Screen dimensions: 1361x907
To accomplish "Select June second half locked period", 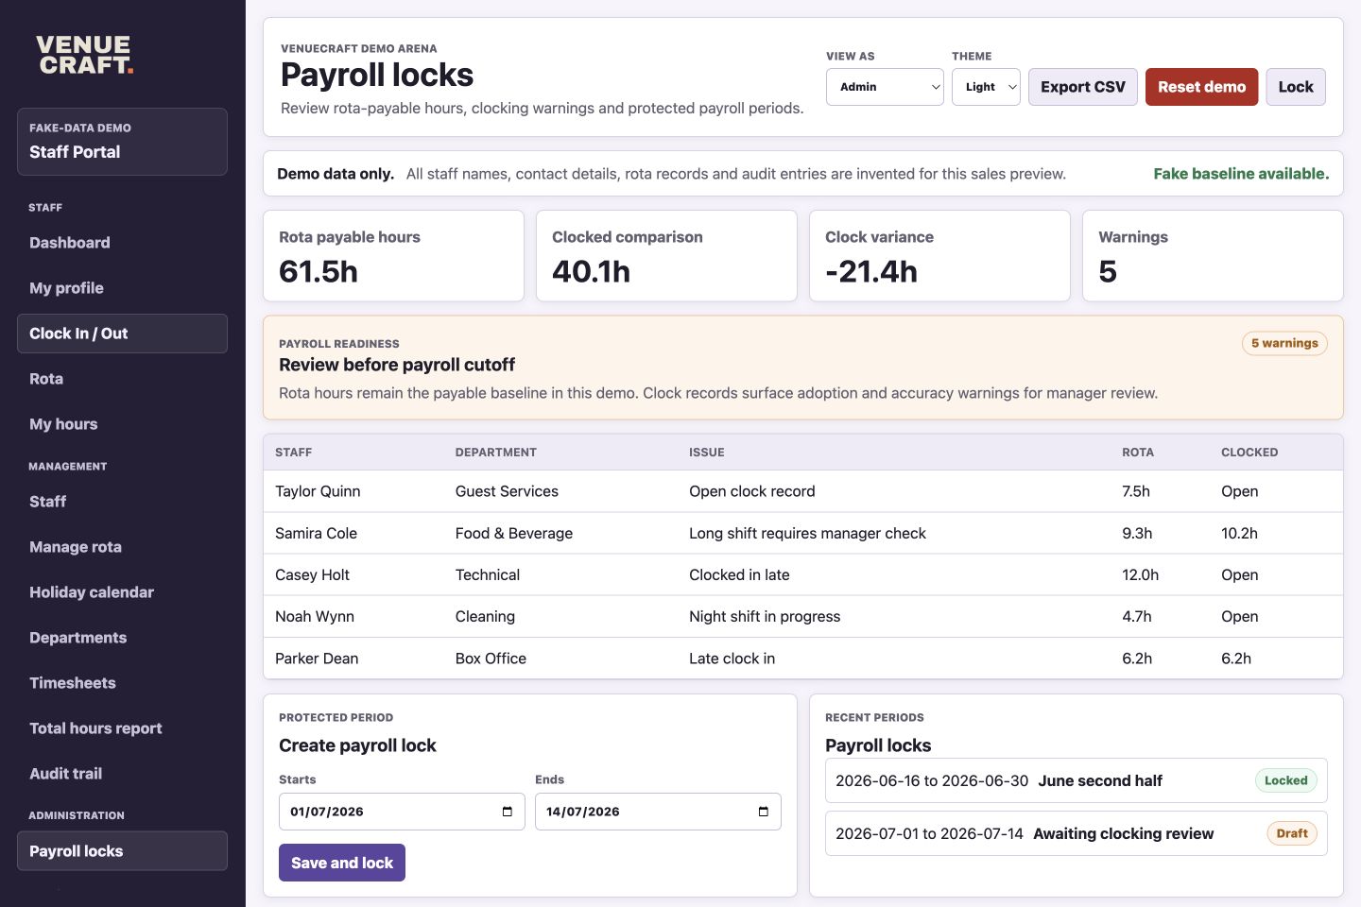I will 1077,780.
